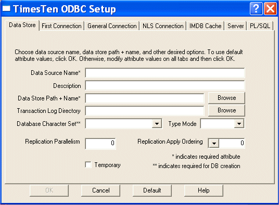
Task: Click Browse next to Data Store Path
Action: point(227,98)
